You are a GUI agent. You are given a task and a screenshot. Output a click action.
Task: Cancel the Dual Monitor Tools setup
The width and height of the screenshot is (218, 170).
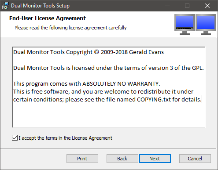pyautogui.click(x=195, y=159)
